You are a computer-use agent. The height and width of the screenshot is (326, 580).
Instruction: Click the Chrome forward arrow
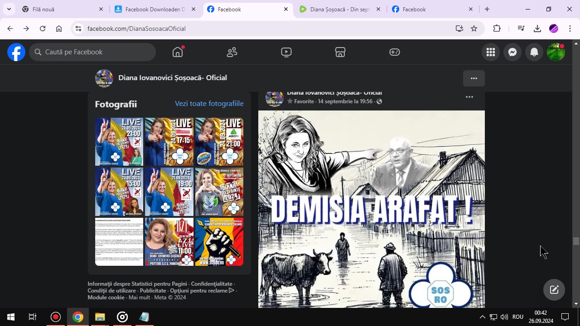(x=26, y=29)
